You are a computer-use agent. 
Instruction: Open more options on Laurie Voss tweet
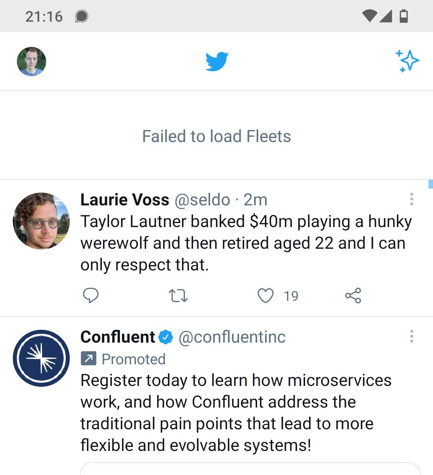(x=411, y=199)
